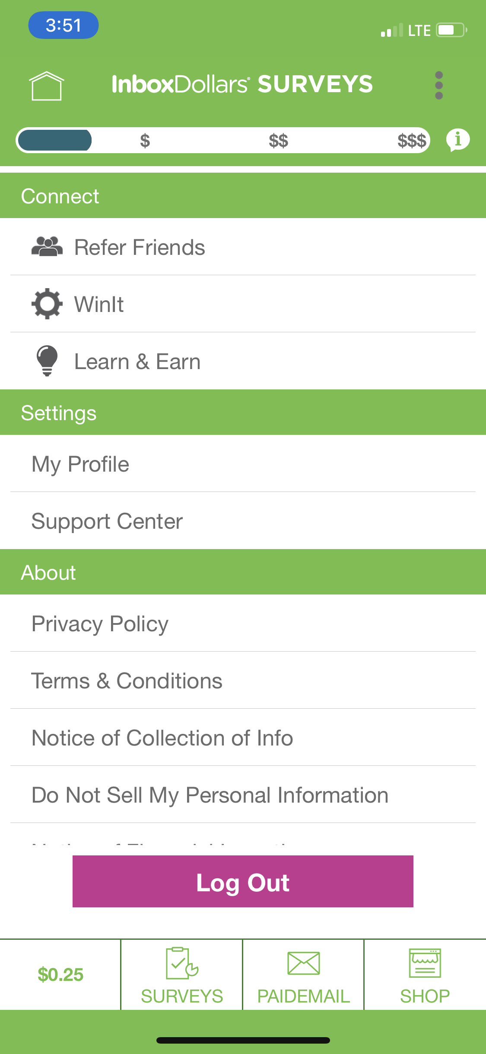Image resolution: width=486 pixels, height=1054 pixels.
Task: Open the Support Center
Action: coord(107,521)
